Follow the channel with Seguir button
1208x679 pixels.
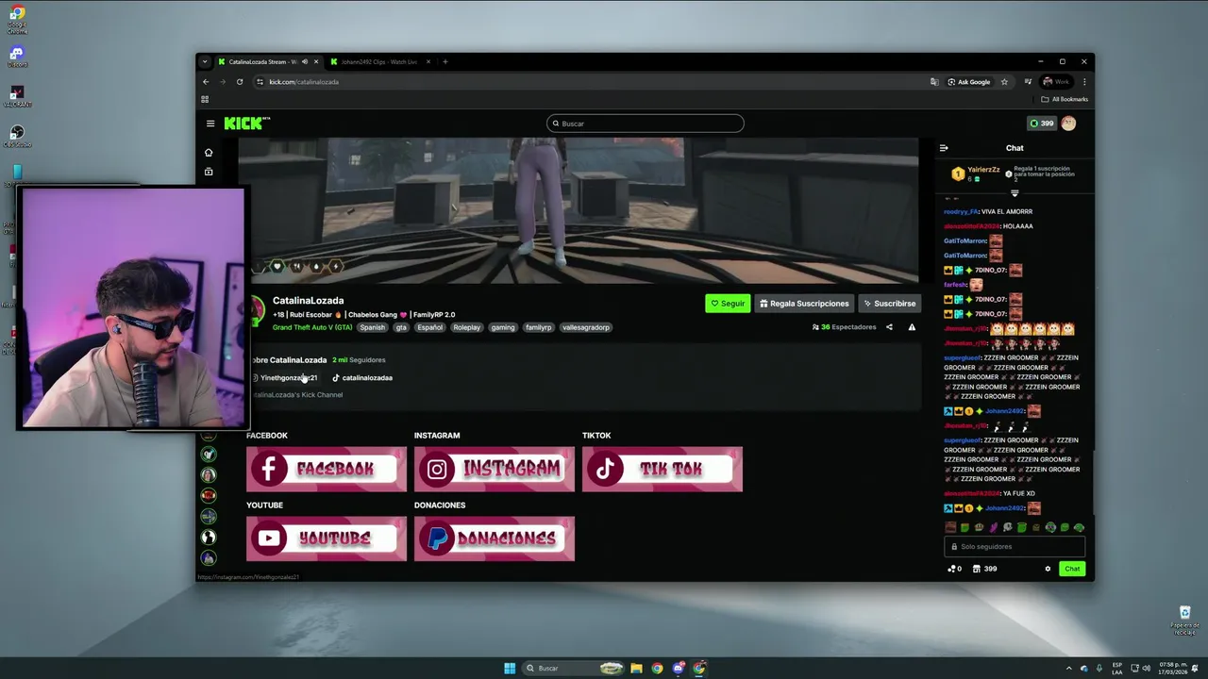[x=728, y=304]
